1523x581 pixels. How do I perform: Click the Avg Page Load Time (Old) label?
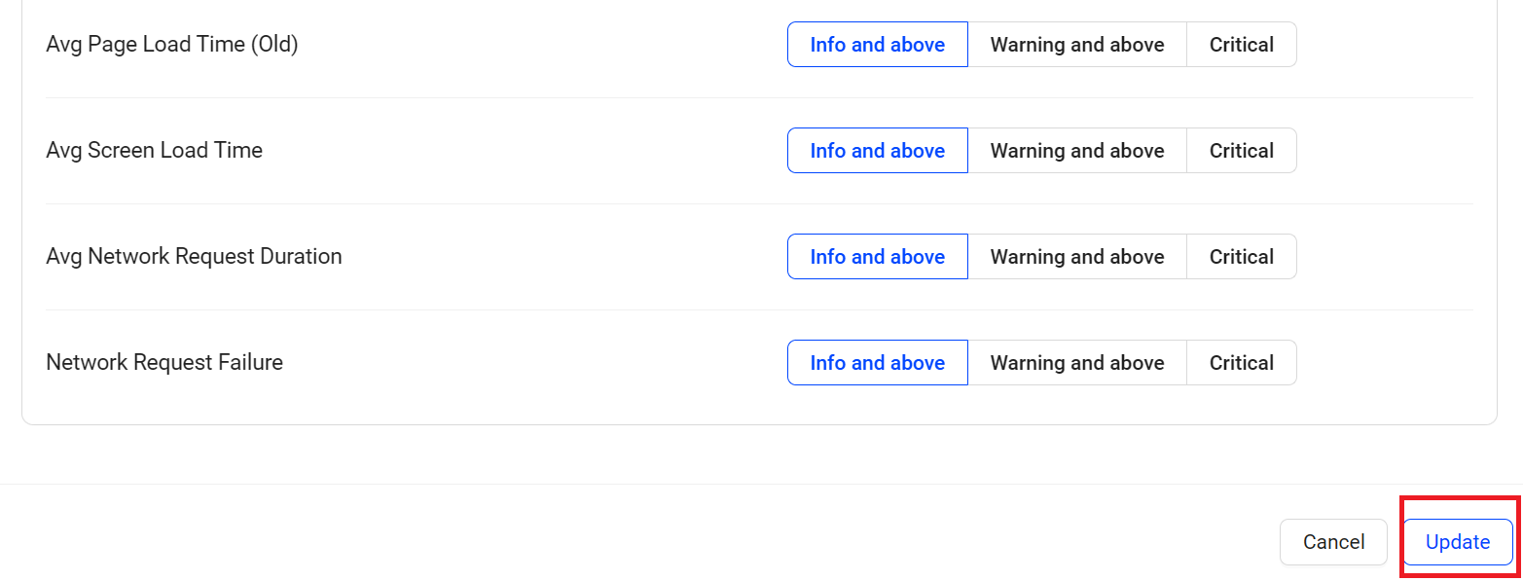(x=172, y=45)
